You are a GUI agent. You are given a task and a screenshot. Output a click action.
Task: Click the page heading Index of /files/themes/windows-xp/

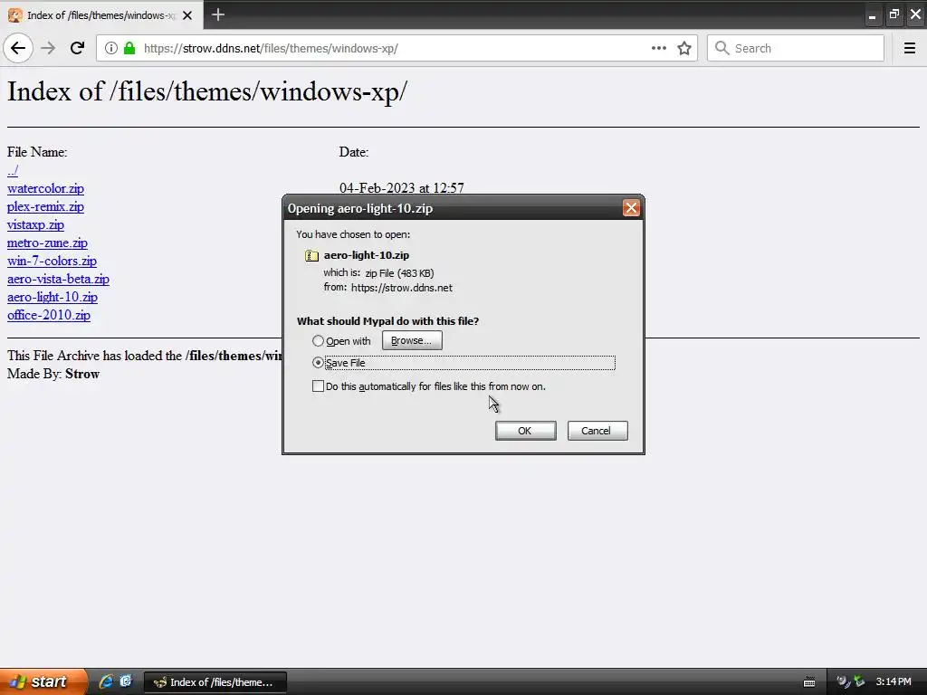tap(207, 91)
